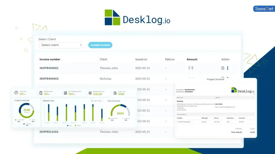Click the Amount column header
The width and height of the screenshot is (275, 154).
(192, 59)
